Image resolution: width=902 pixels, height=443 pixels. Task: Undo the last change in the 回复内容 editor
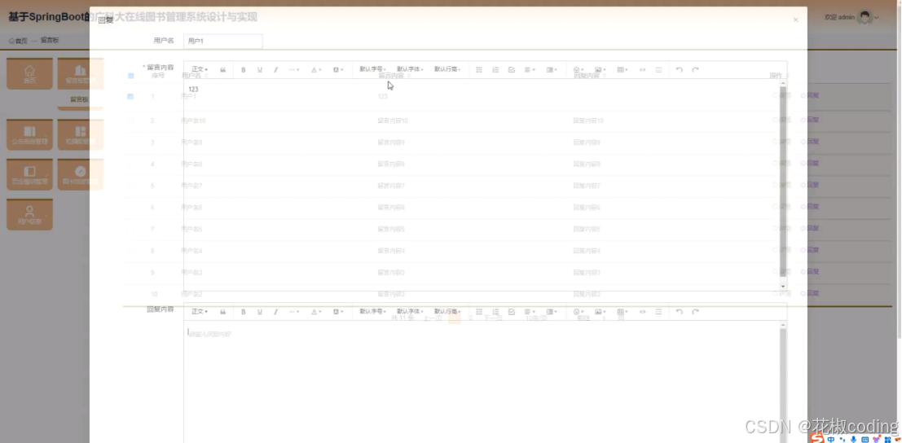[x=680, y=311]
